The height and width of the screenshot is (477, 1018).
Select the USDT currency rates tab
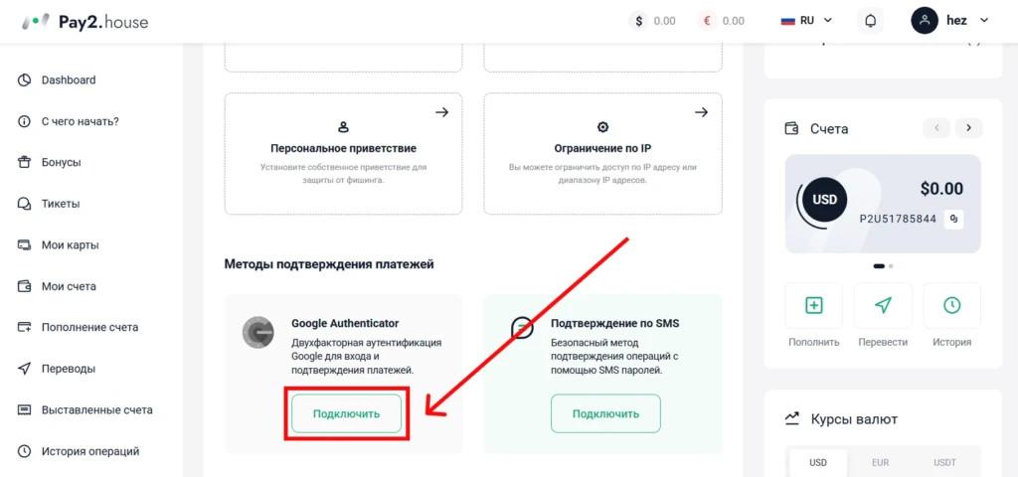click(945, 463)
